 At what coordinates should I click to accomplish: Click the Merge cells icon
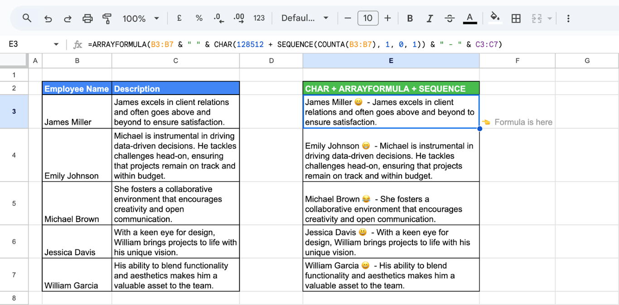[537, 19]
